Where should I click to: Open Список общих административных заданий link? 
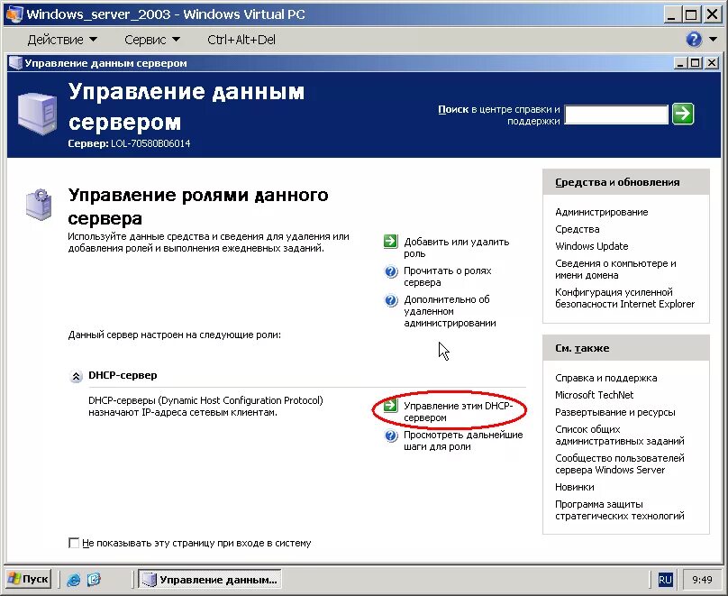(620, 435)
